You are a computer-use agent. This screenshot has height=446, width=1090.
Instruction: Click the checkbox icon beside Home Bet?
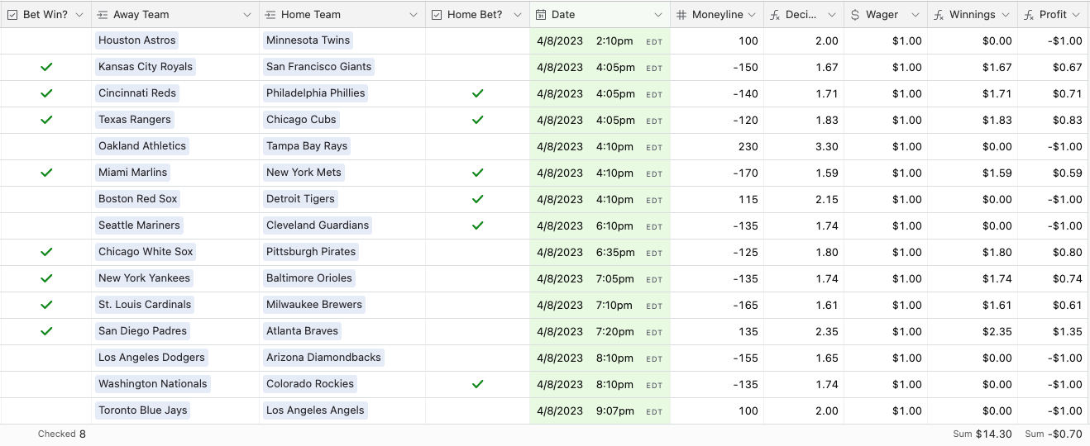coord(437,15)
